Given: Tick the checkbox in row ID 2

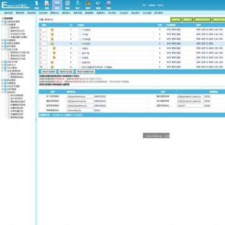Looking at the screenshot, I should coord(80,34).
